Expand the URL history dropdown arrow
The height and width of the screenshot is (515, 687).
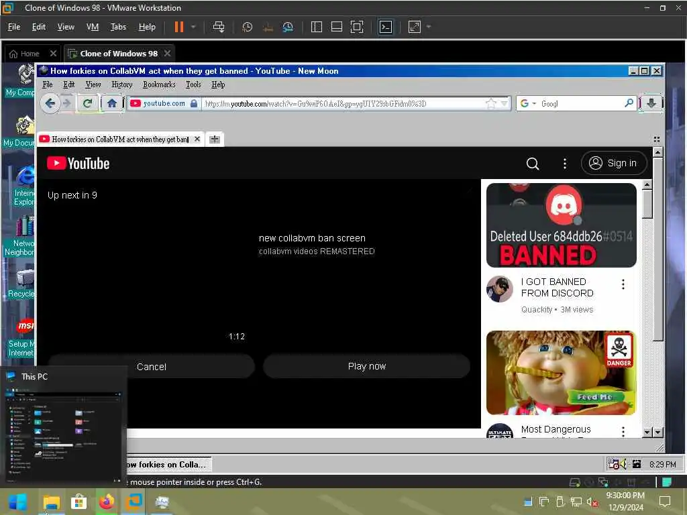point(505,104)
